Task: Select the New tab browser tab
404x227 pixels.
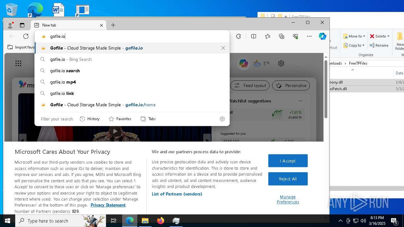Action: tap(68, 25)
